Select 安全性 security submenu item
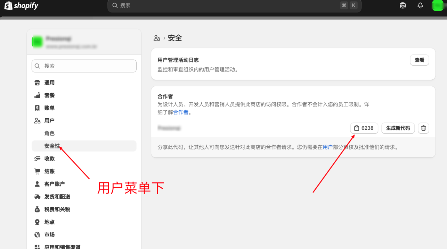Image resolution: width=447 pixels, height=249 pixels. (x=84, y=146)
